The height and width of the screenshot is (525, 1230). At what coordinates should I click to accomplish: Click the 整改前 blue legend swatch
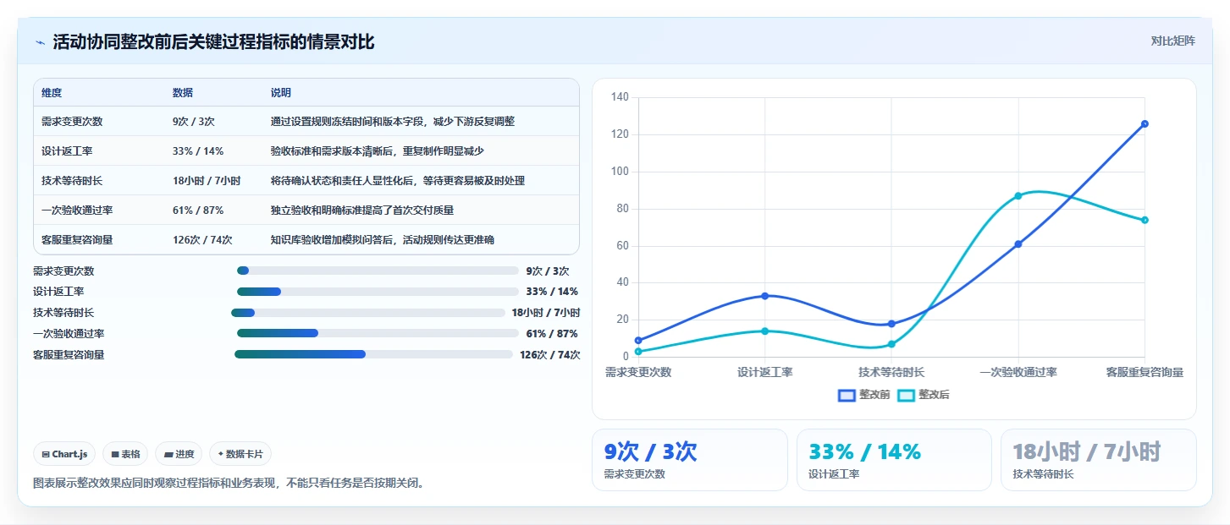[847, 395]
